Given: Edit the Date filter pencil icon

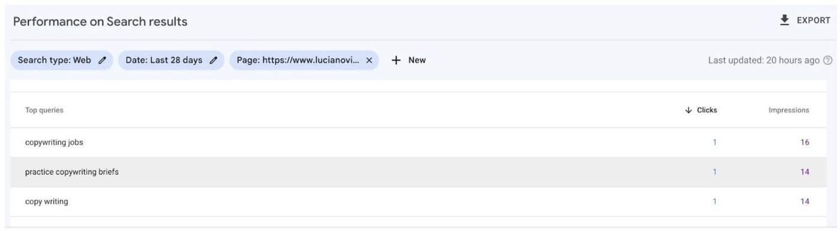Looking at the screenshot, I should (213, 60).
